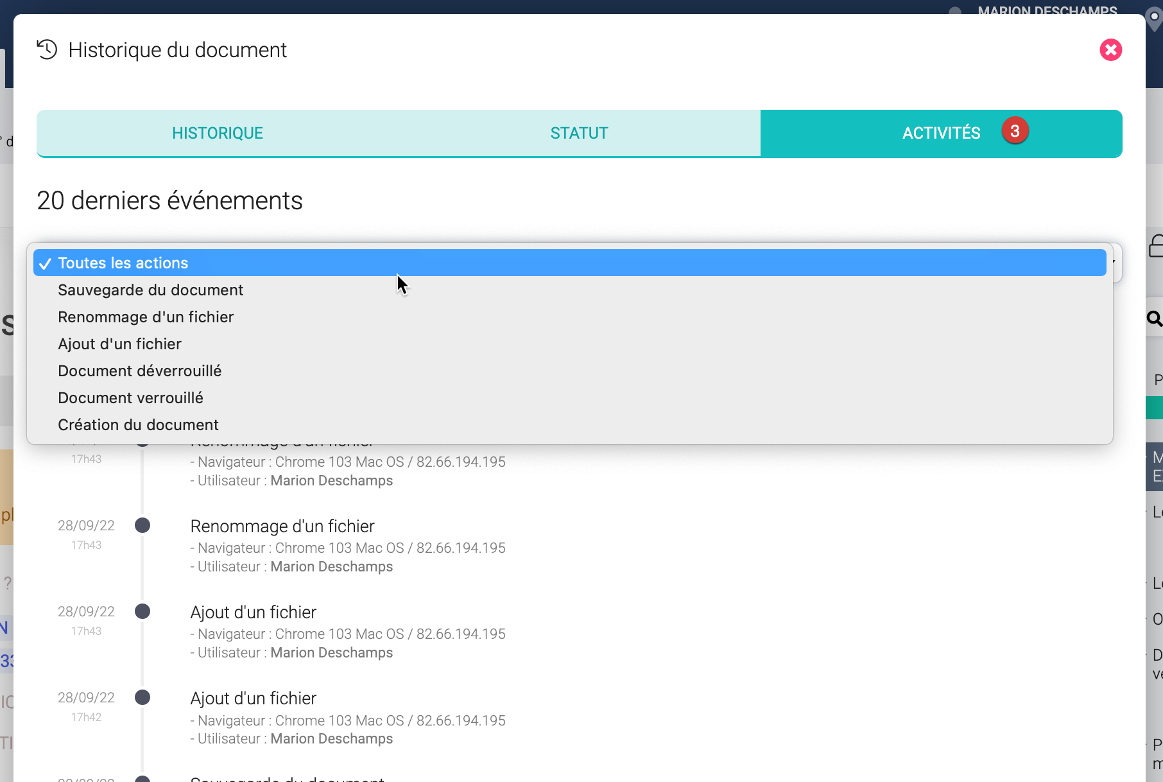The image size is (1163, 782).
Task: Click the search magnifier icon
Action: (x=1154, y=318)
